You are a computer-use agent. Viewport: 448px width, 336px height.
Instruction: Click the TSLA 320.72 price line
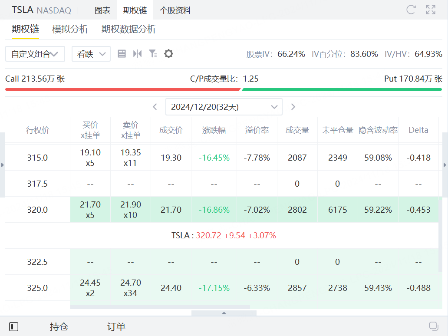(x=224, y=235)
